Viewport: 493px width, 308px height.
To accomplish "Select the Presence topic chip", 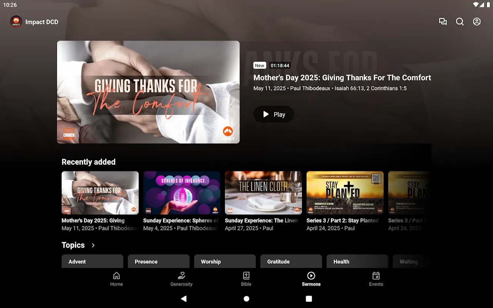I will point(159,261).
